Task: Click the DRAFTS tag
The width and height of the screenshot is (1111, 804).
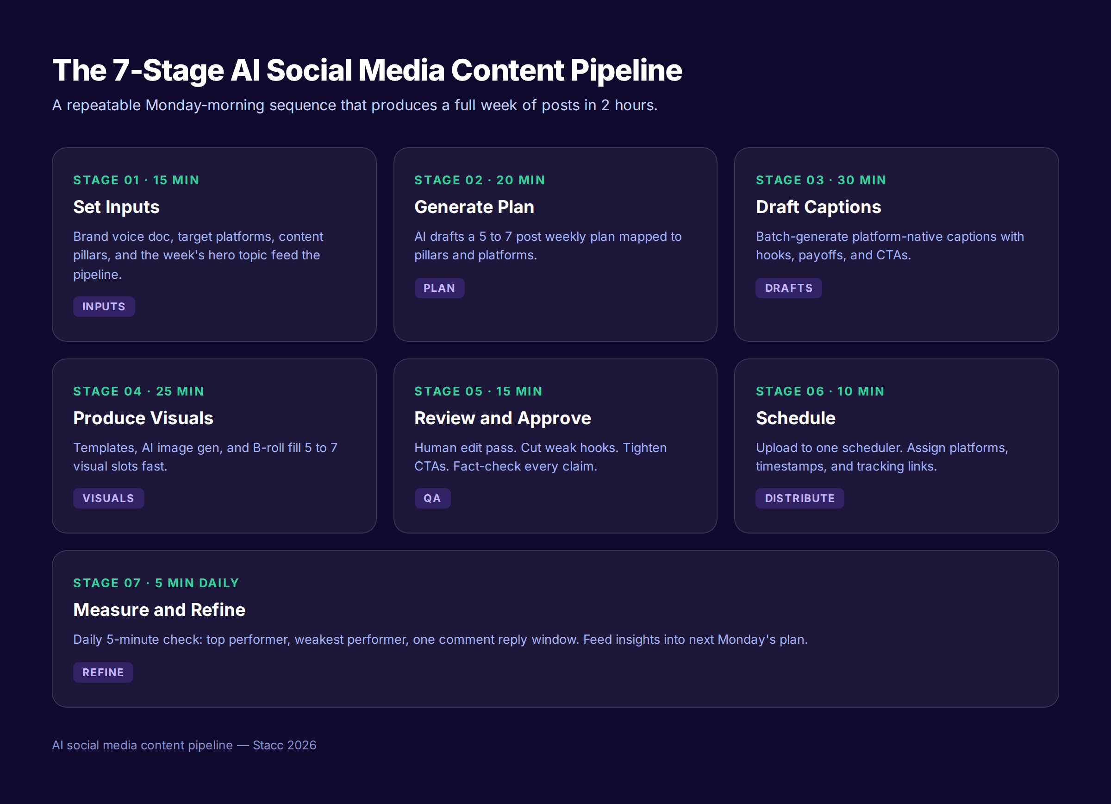Action: (789, 288)
